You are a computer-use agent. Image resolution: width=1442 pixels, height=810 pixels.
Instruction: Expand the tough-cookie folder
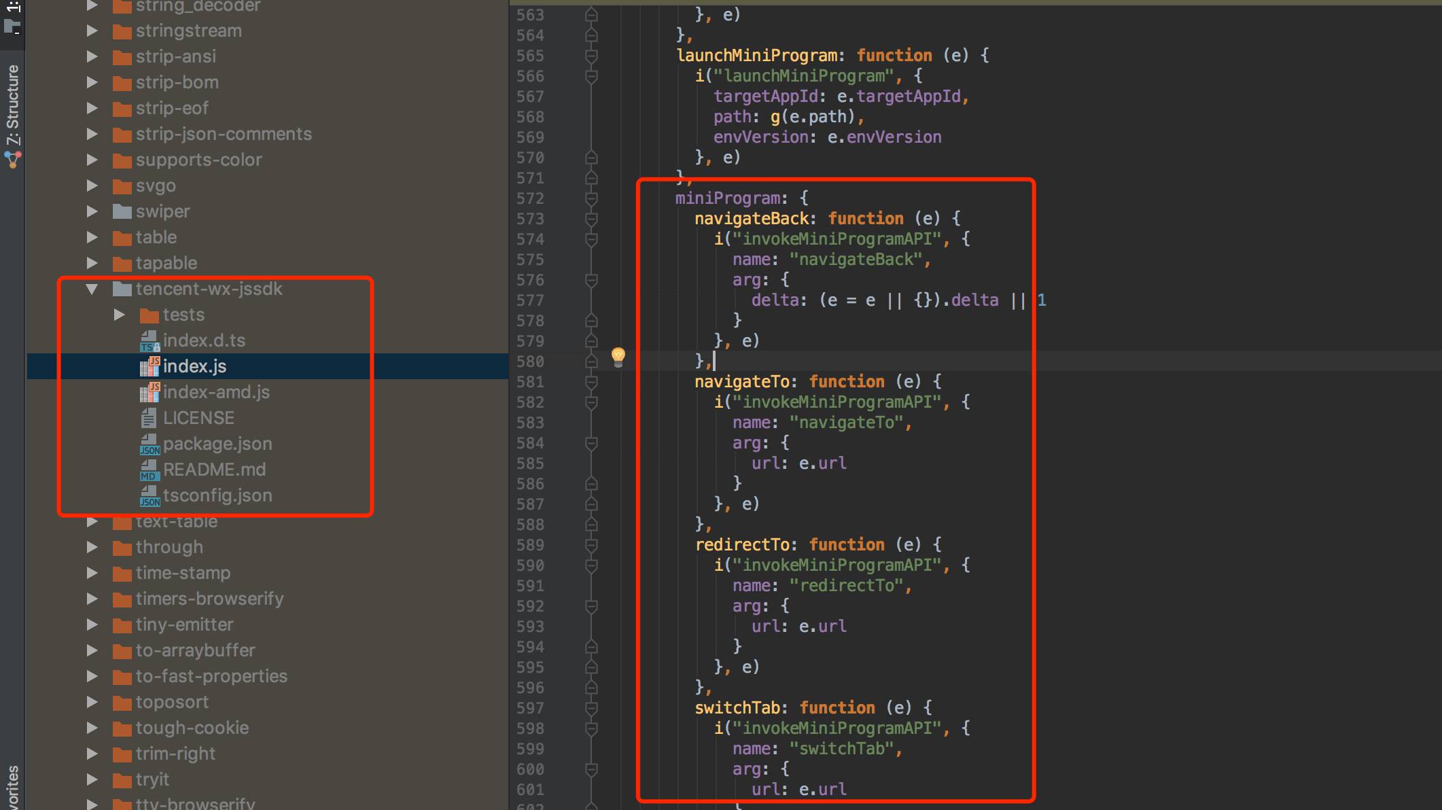(x=92, y=728)
